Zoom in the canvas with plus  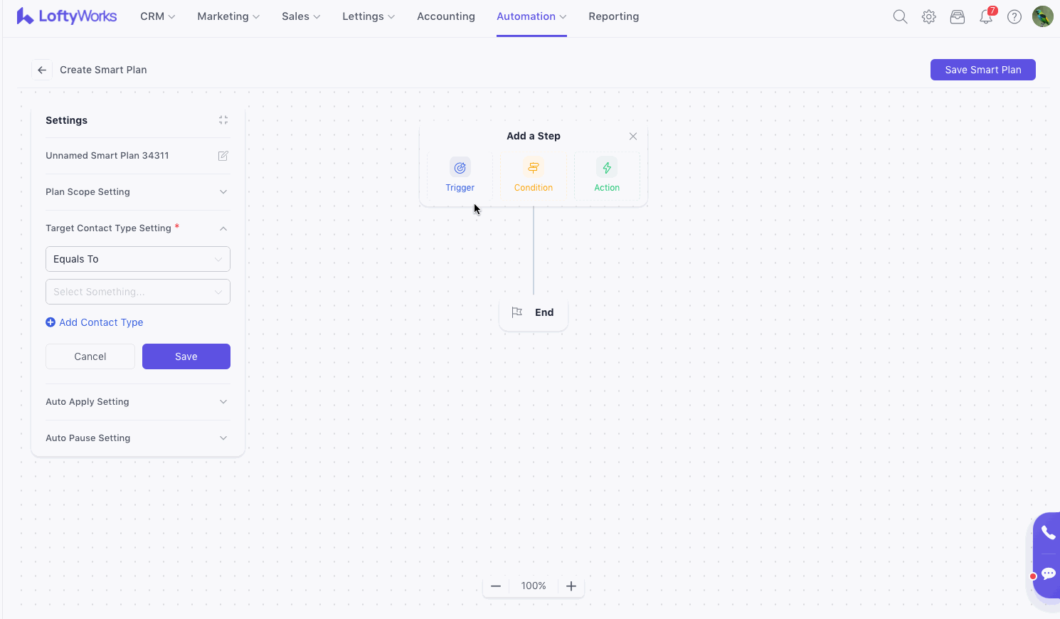(571, 586)
